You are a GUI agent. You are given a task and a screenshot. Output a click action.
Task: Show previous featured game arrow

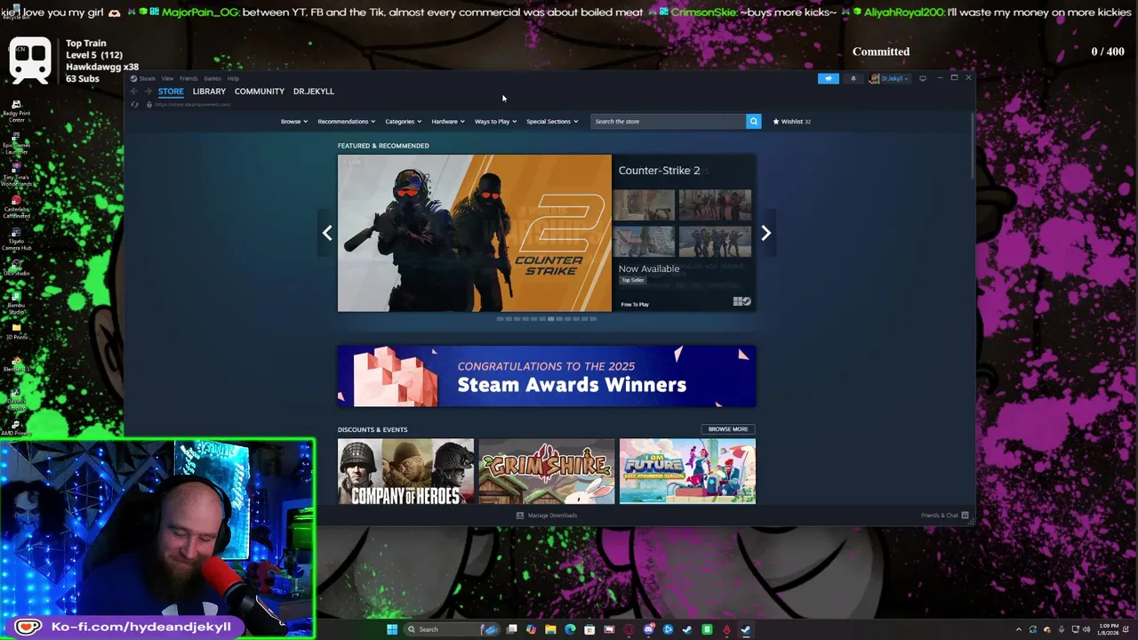[327, 233]
